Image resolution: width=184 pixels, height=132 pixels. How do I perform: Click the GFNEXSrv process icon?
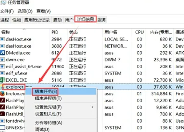(2, 128)
